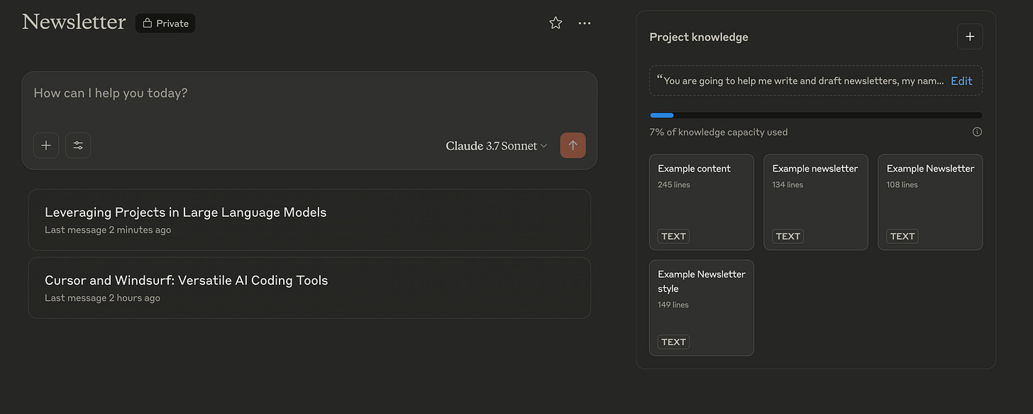Screen dimensions: 1033x414
Task: Send message with the orange arrow button
Action: (573, 145)
